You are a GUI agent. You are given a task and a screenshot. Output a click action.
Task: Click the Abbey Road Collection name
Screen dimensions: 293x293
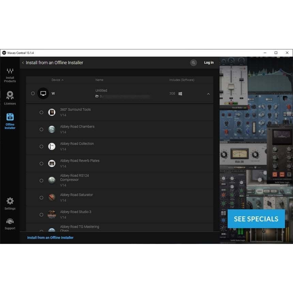(x=77, y=143)
